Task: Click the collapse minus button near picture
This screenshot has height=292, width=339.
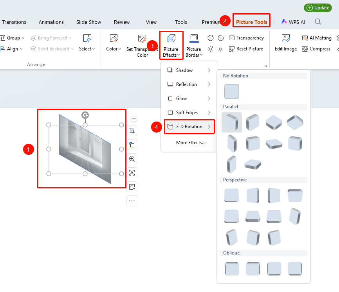Action: coord(134,119)
